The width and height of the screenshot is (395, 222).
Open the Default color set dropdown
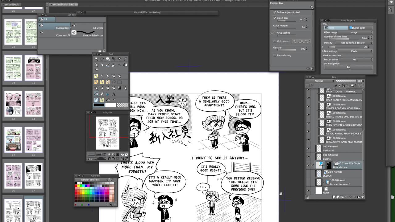92,179
